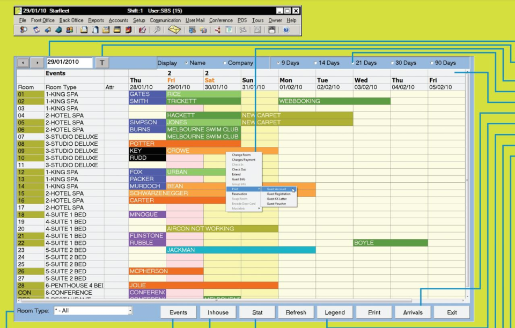
Task: Open the yellow envelope mail icon
Action: tap(174, 29)
